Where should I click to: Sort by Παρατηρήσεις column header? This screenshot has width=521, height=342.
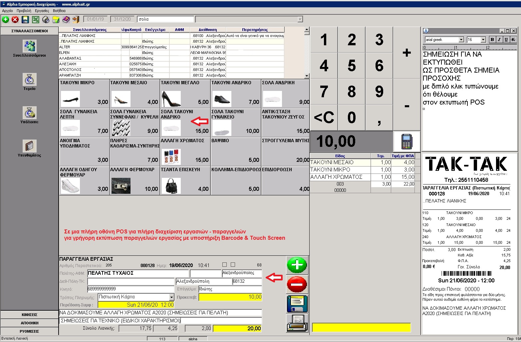[x=255, y=30]
